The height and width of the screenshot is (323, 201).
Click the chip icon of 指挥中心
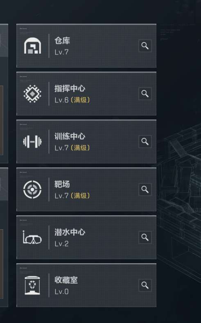[32, 94]
